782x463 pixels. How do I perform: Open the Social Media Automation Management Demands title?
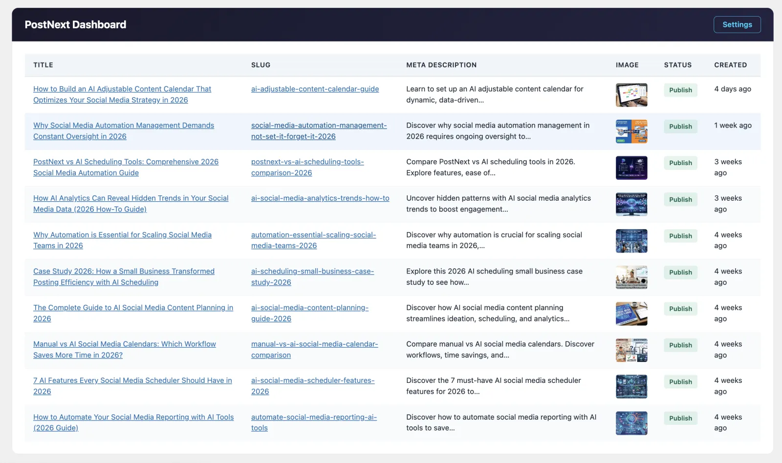pyautogui.click(x=124, y=131)
